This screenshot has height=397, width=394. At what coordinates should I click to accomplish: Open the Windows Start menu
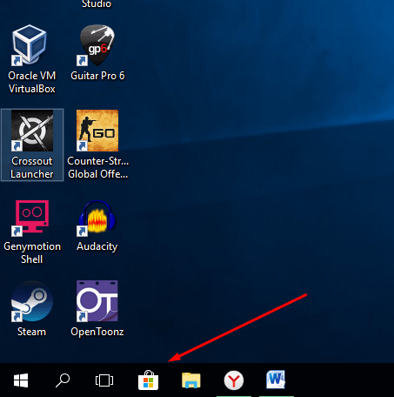coord(21,380)
